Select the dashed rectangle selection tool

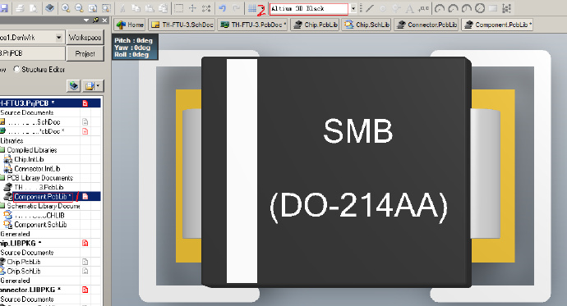(179, 8)
